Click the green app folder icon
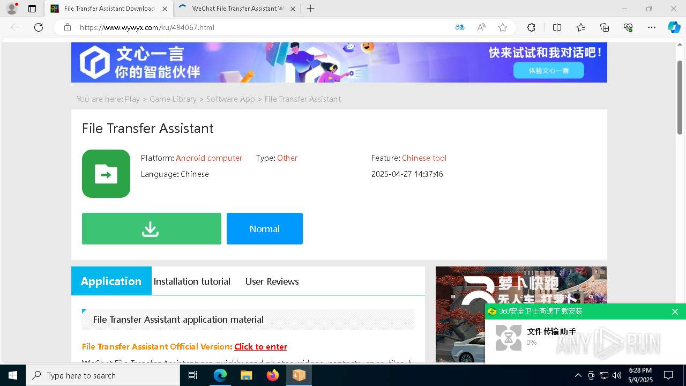The height and width of the screenshot is (386, 686). click(x=106, y=174)
